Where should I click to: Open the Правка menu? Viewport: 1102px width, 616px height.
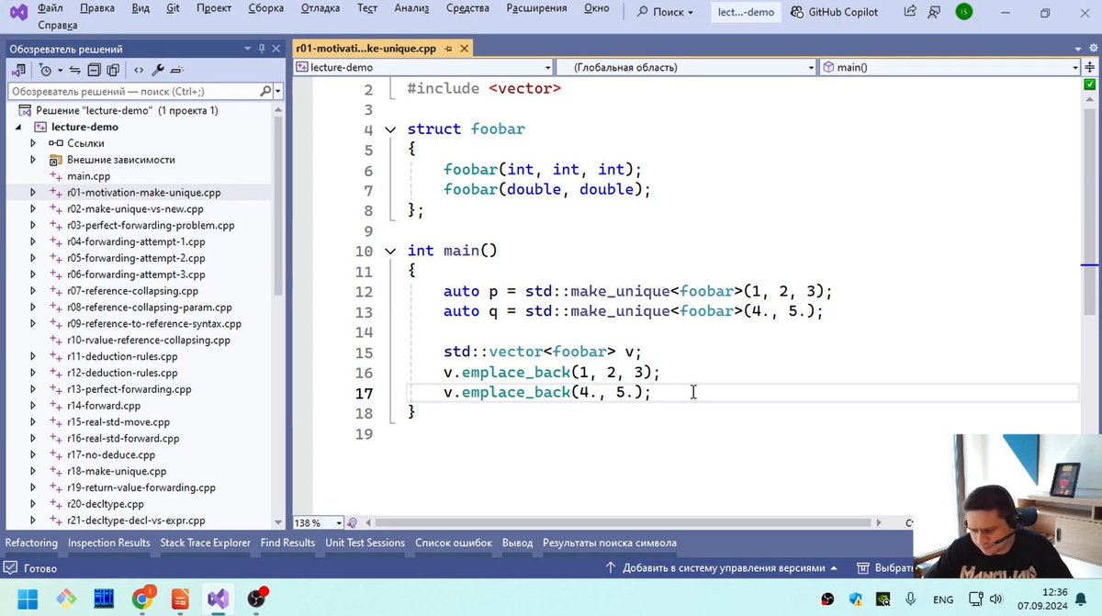pyautogui.click(x=97, y=8)
